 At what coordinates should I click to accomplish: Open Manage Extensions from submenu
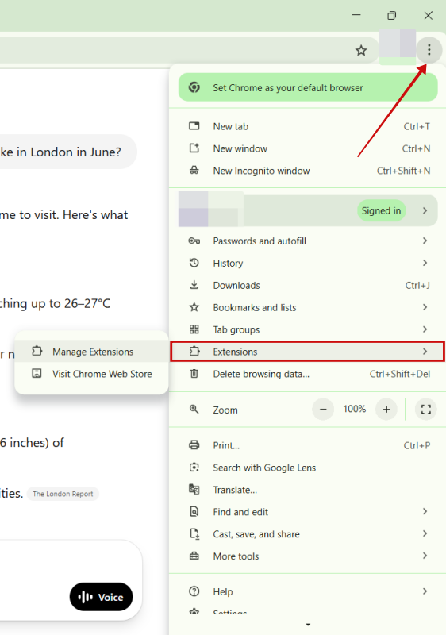(92, 352)
